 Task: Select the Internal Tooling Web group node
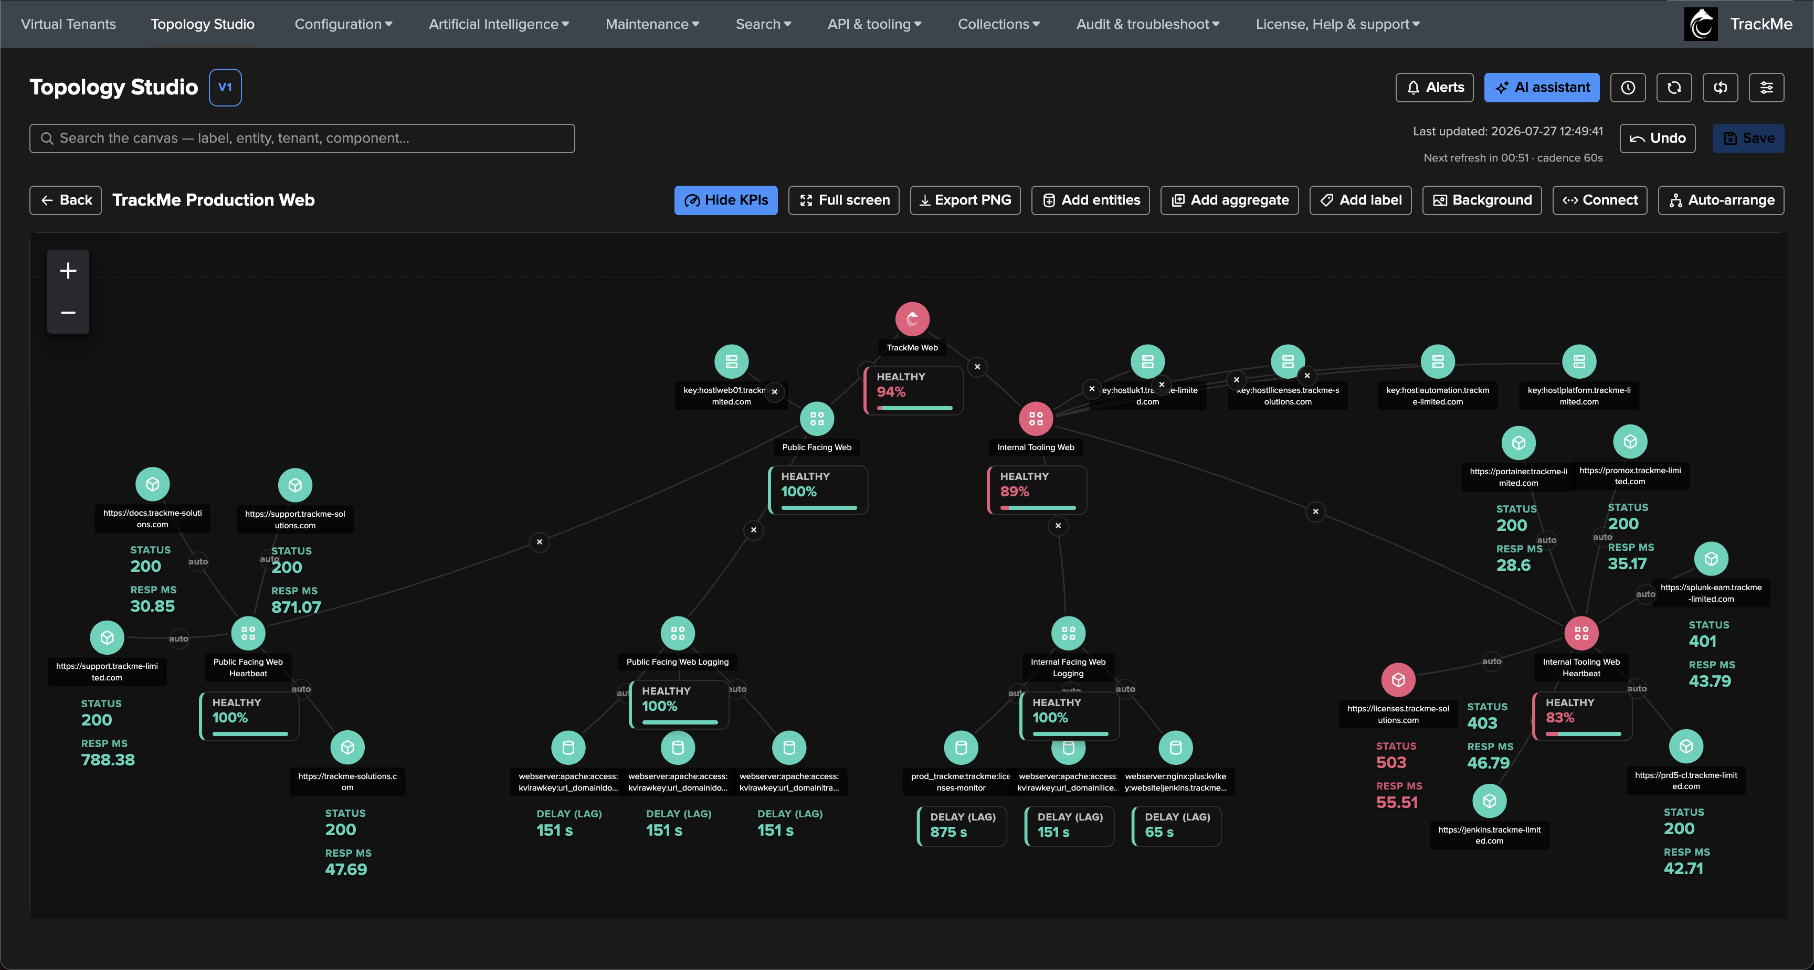[x=1035, y=419]
